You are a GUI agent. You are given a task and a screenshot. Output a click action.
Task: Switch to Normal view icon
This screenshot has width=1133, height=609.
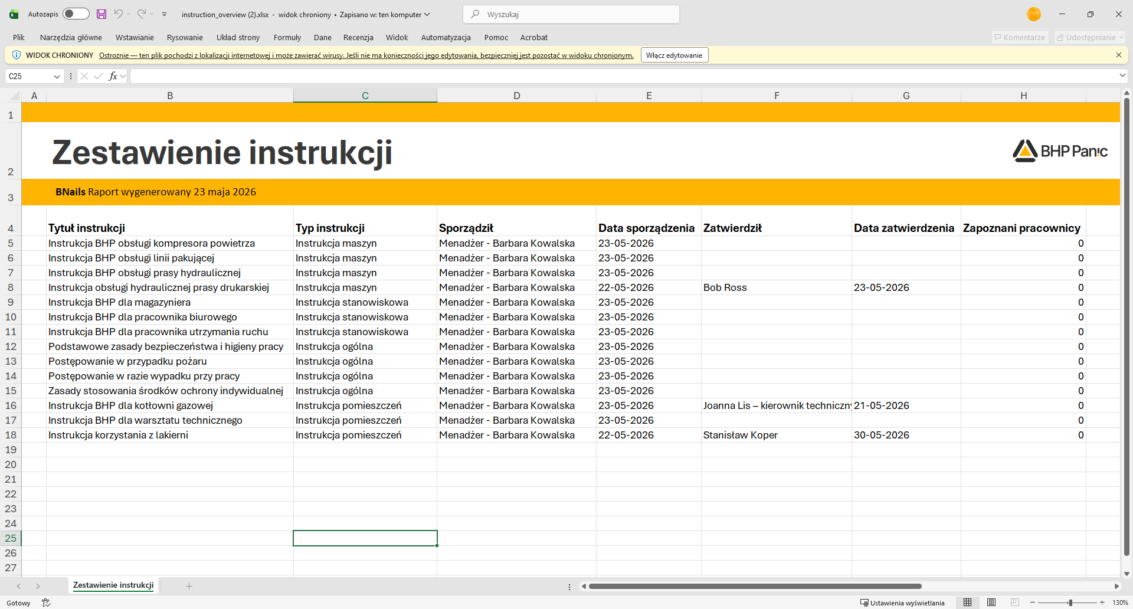968,603
